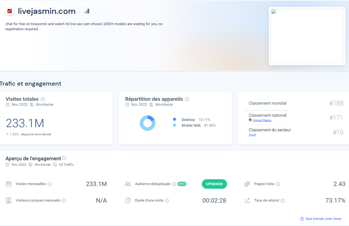Screen dimensions: 349x226
Task: Click the clock icon for Durée d'une visite
Action: click(128, 201)
